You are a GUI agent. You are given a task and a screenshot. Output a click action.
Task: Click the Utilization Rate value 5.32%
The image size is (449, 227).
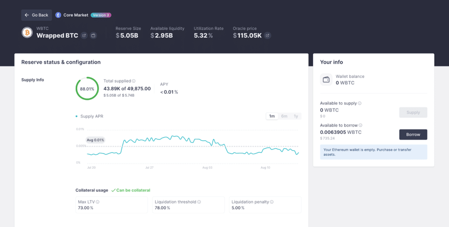203,35
